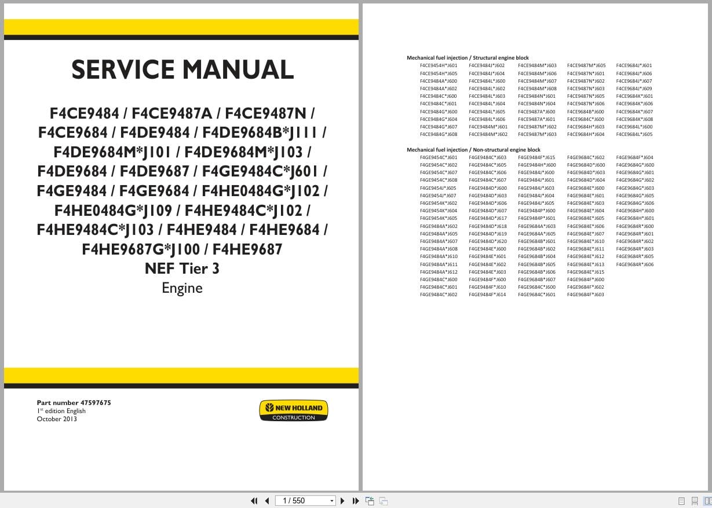712x508 pixels.
Task: Click the SERVICE MANUAL cover title
Action: tap(181, 69)
